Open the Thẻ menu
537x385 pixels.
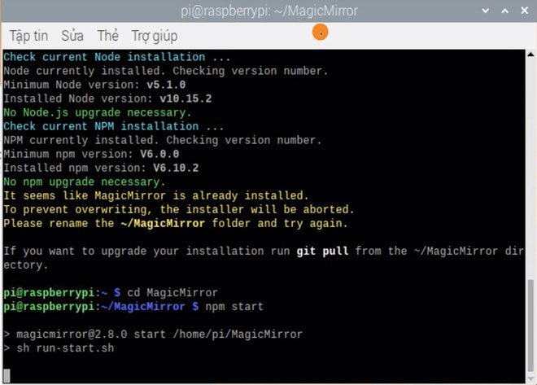108,36
